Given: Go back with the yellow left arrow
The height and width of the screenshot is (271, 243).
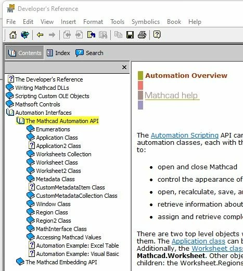Looking at the screenshot, I should point(40,35).
